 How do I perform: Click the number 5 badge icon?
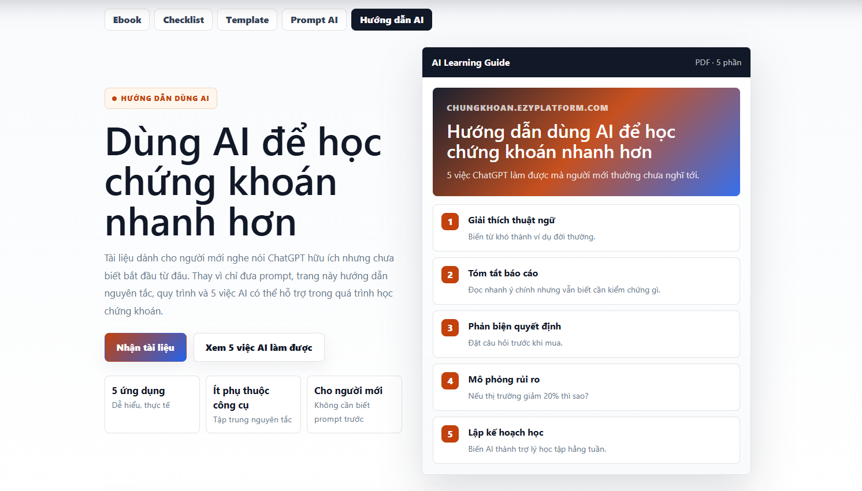pyautogui.click(x=450, y=434)
